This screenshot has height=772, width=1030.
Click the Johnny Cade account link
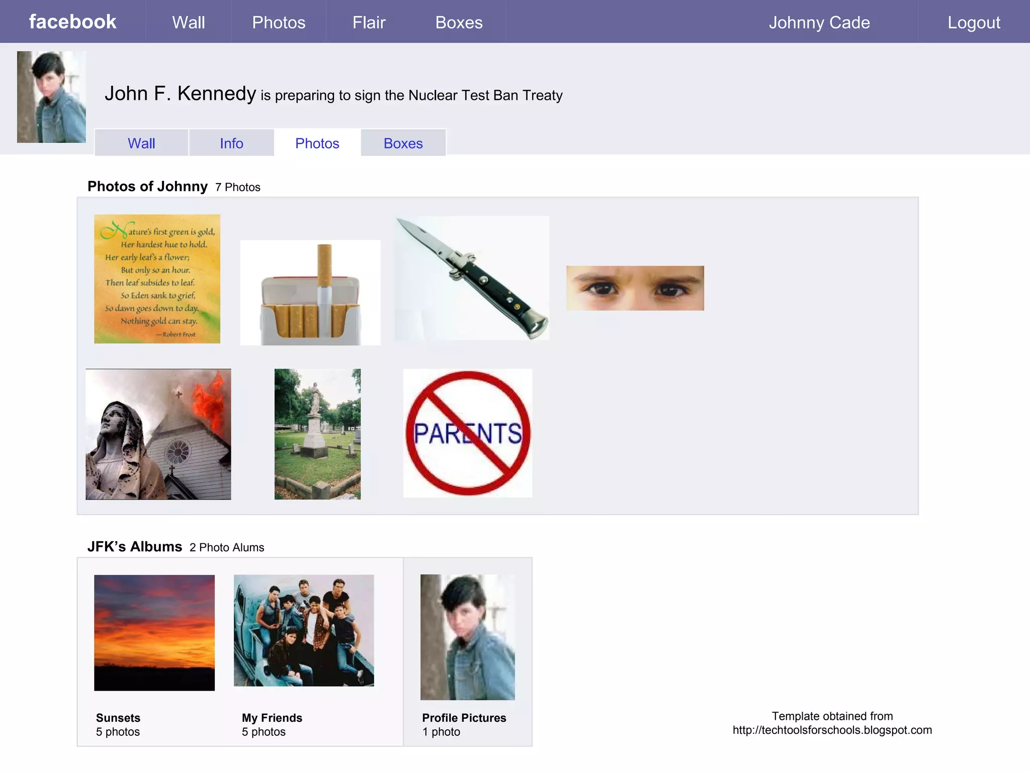pyautogui.click(x=819, y=23)
